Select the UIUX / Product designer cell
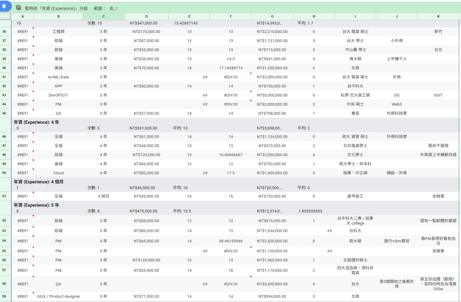The image size is (461, 302). click(x=58, y=297)
